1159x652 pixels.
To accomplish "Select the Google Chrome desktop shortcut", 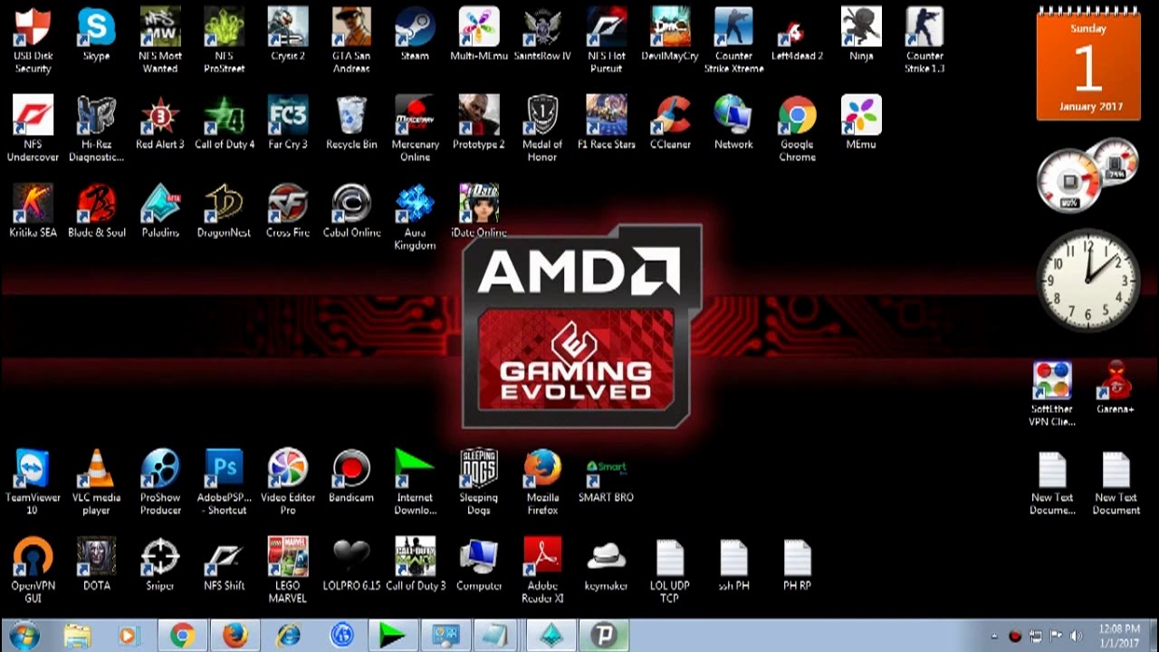I will click(x=797, y=129).
